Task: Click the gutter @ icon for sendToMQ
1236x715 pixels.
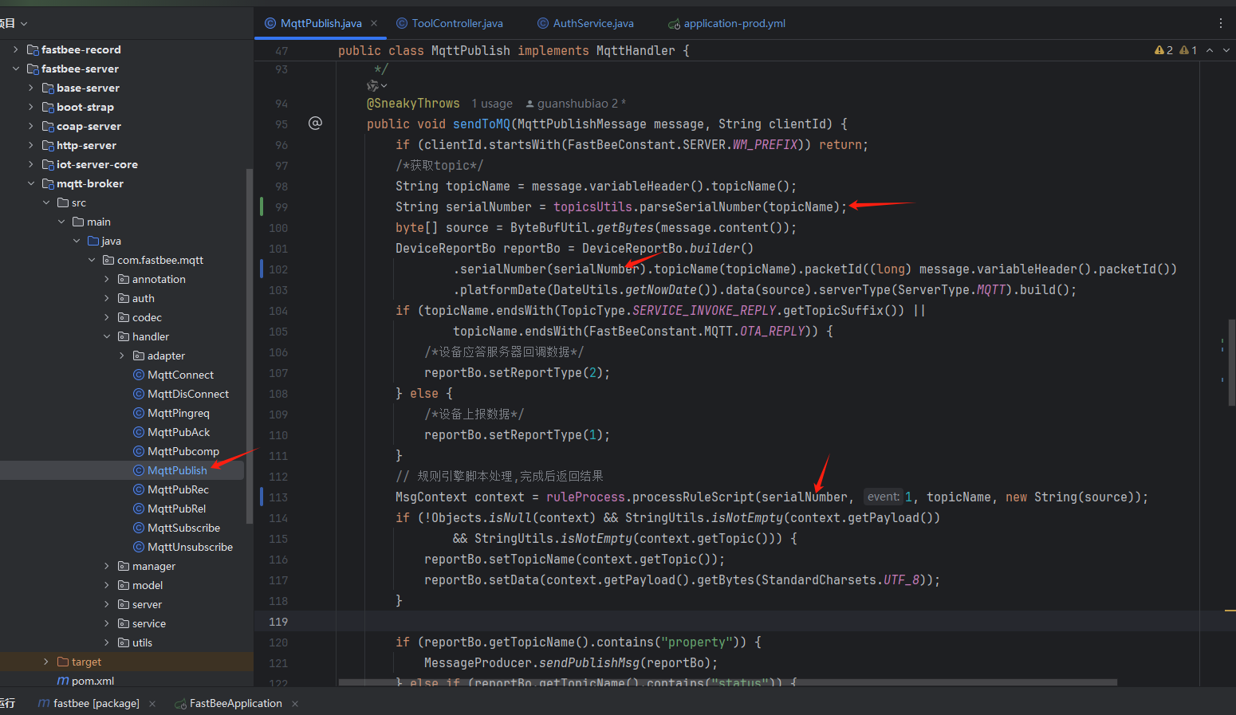Action: coord(315,123)
